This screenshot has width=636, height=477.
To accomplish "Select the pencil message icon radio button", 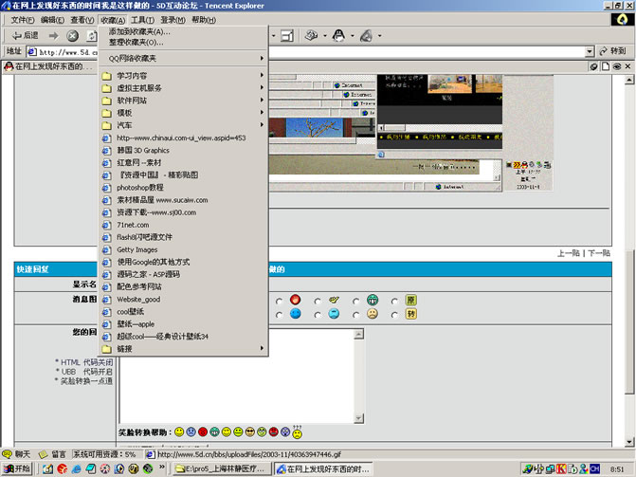I will click(318, 302).
